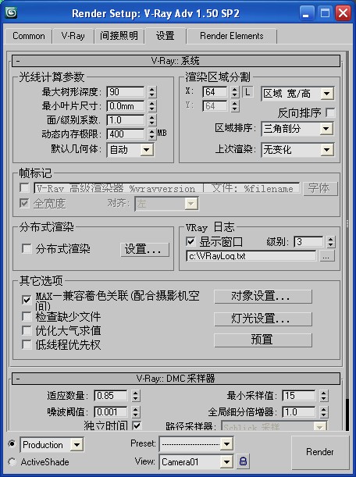Switch to the V-Ray tab

click(73, 36)
